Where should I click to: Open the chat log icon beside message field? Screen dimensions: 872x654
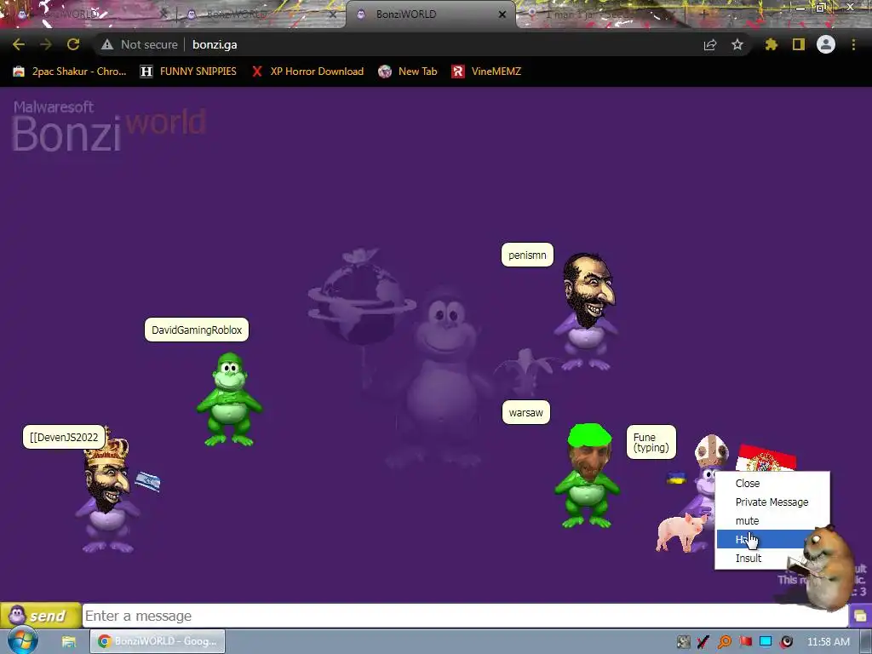[x=860, y=616]
